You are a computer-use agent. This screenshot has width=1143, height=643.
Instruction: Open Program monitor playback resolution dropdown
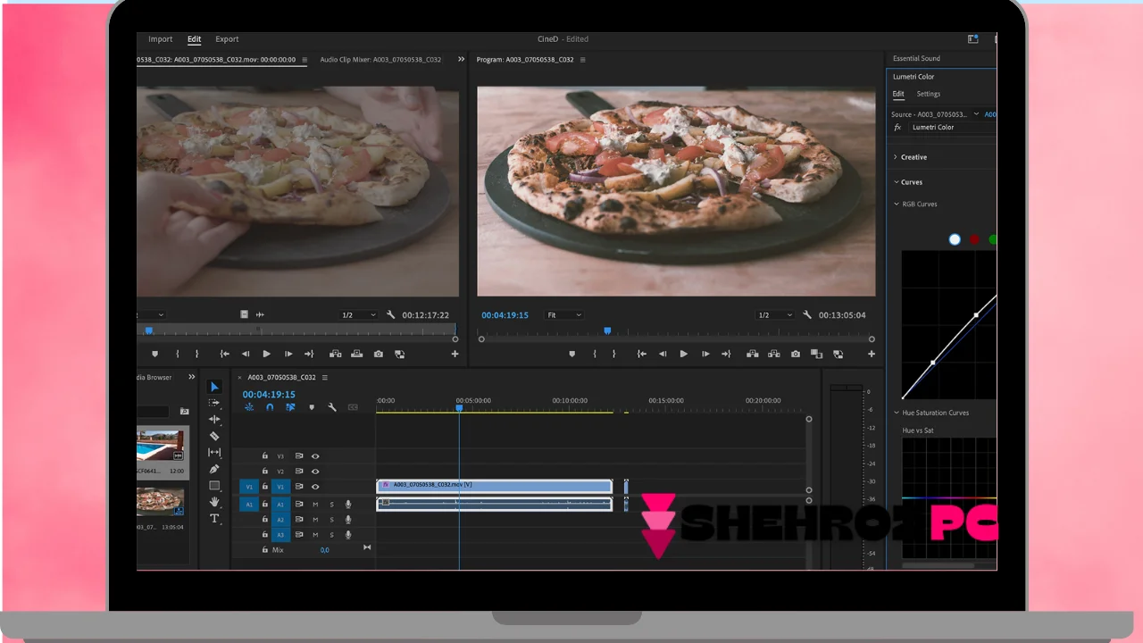pos(774,315)
